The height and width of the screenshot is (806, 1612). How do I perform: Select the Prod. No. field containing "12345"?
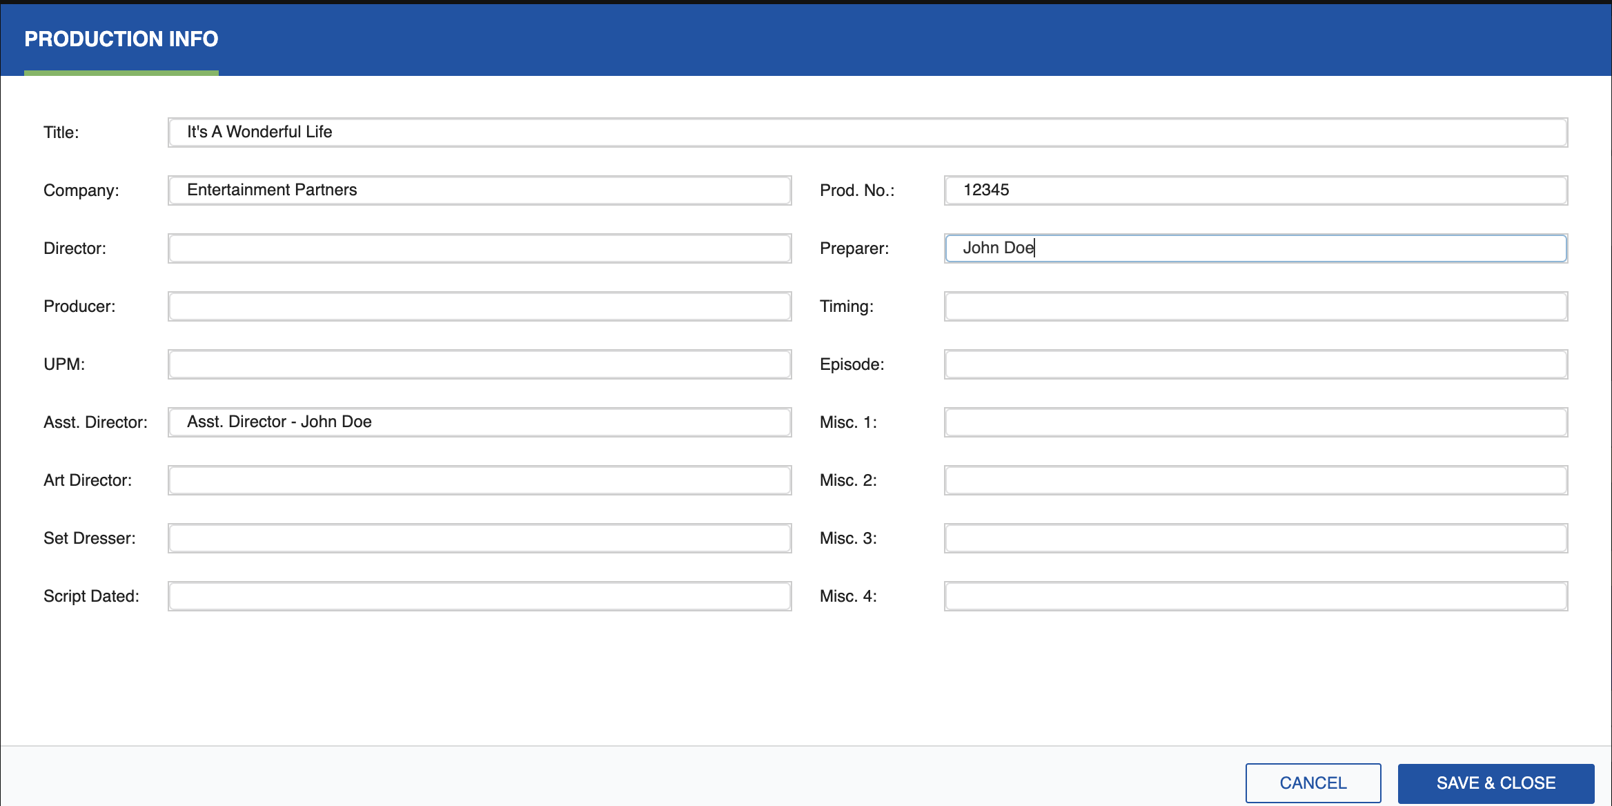[1255, 190]
